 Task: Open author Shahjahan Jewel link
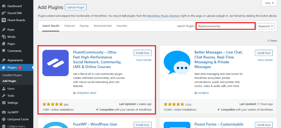coord(86,93)
